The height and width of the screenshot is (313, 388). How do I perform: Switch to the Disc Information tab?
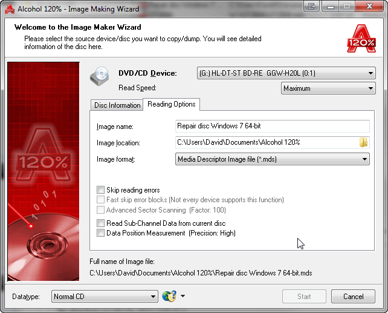click(117, 105)
